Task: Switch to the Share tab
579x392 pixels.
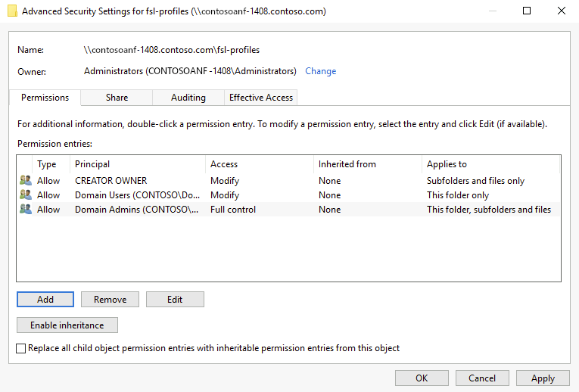Action: tap(117, 98)
